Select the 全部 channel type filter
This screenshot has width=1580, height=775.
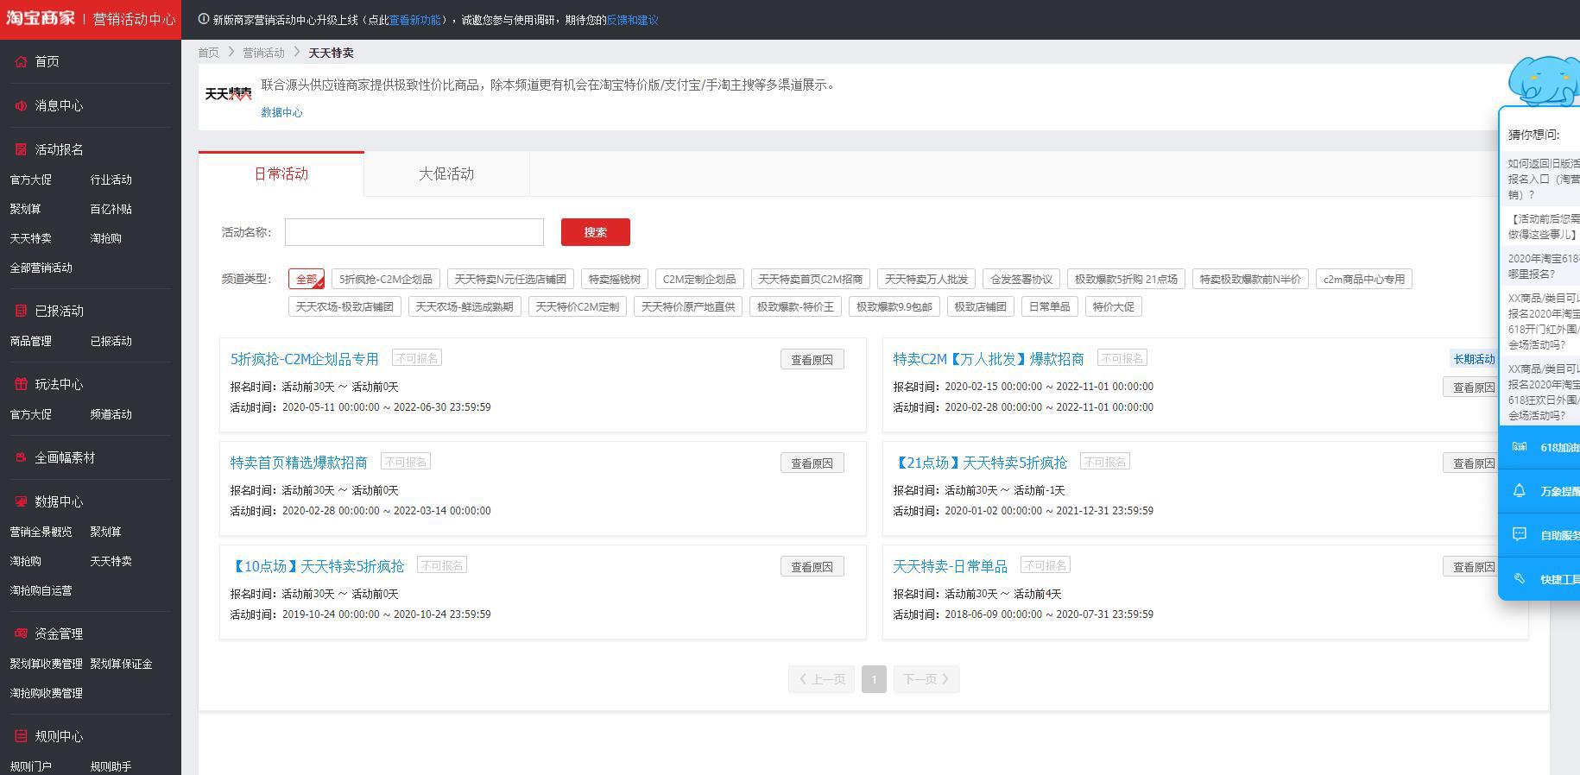pyautogui.click(x=307, y=279)
